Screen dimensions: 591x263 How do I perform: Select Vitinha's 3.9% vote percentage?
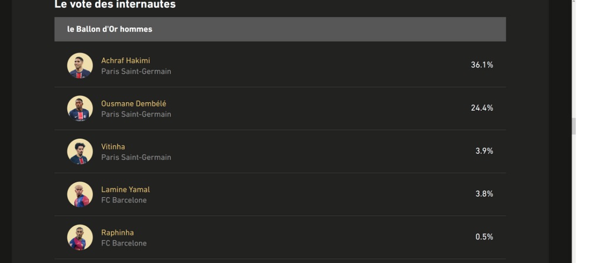click(484, 151)
